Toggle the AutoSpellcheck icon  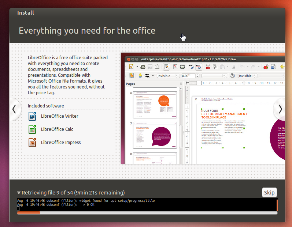199,67
